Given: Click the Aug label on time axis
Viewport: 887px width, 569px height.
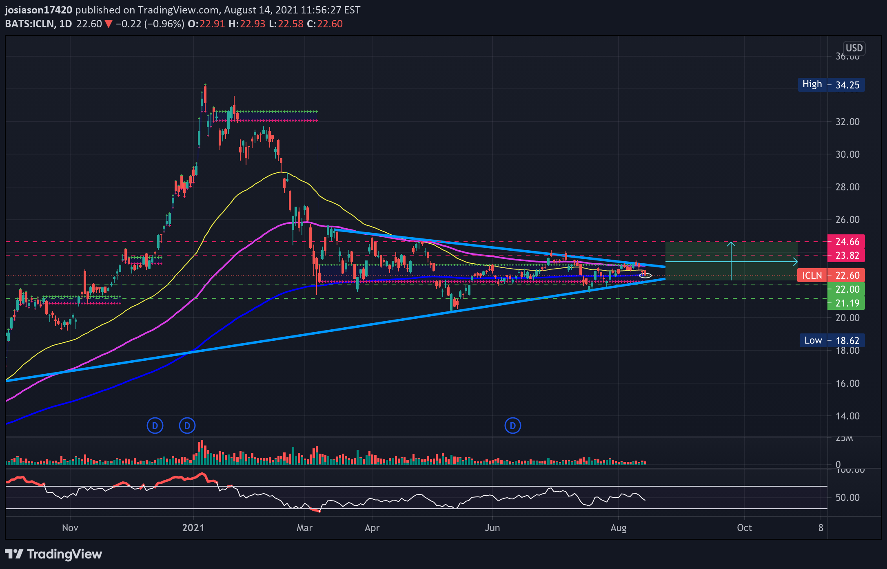Looking at the screenshot, I should [x=618, y=528].
